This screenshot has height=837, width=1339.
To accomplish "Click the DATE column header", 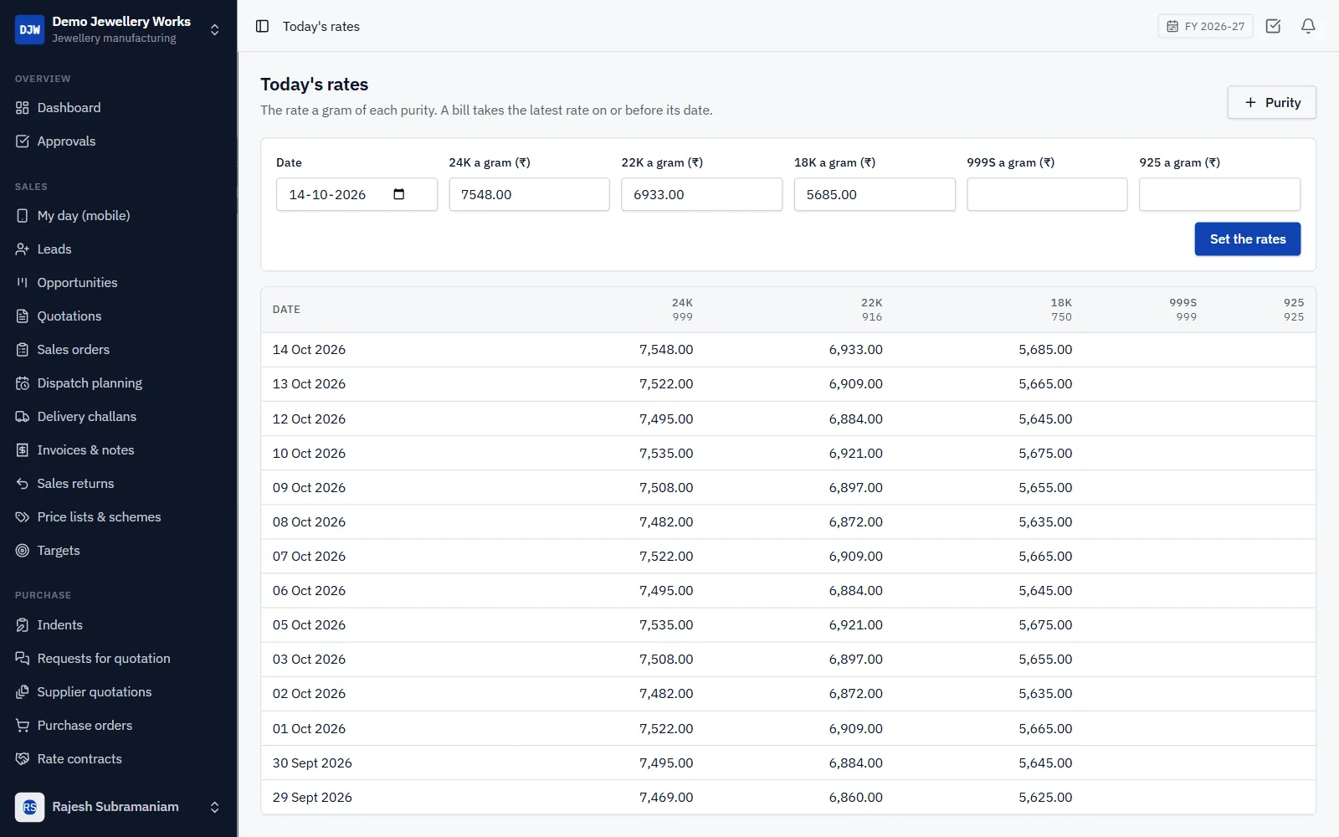I will [286, 310].
